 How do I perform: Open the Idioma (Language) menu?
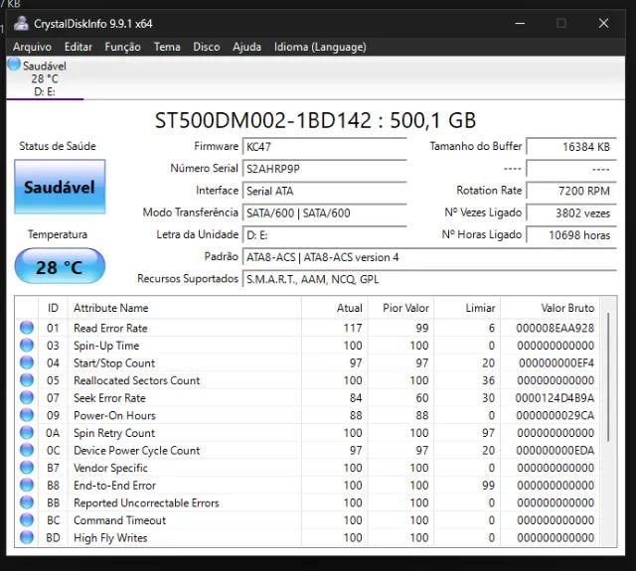click(x=320, y=47)
